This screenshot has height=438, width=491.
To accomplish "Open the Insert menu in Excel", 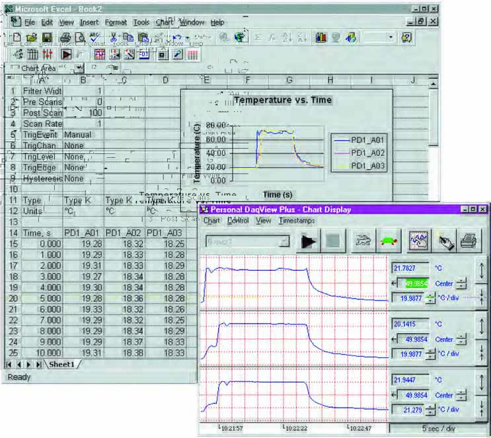I will tap(89, 22).
